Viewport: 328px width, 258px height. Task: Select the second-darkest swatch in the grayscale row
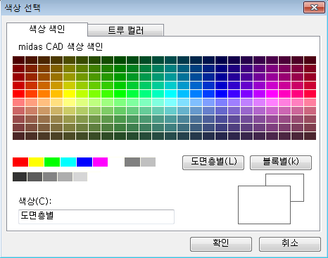(35, 176)
